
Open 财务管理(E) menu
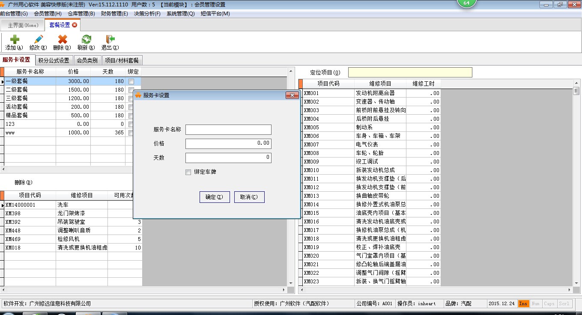(114, 13)
